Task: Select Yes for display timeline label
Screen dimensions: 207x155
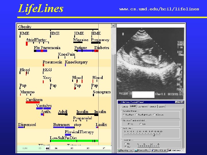Action: tap(141, 124)
